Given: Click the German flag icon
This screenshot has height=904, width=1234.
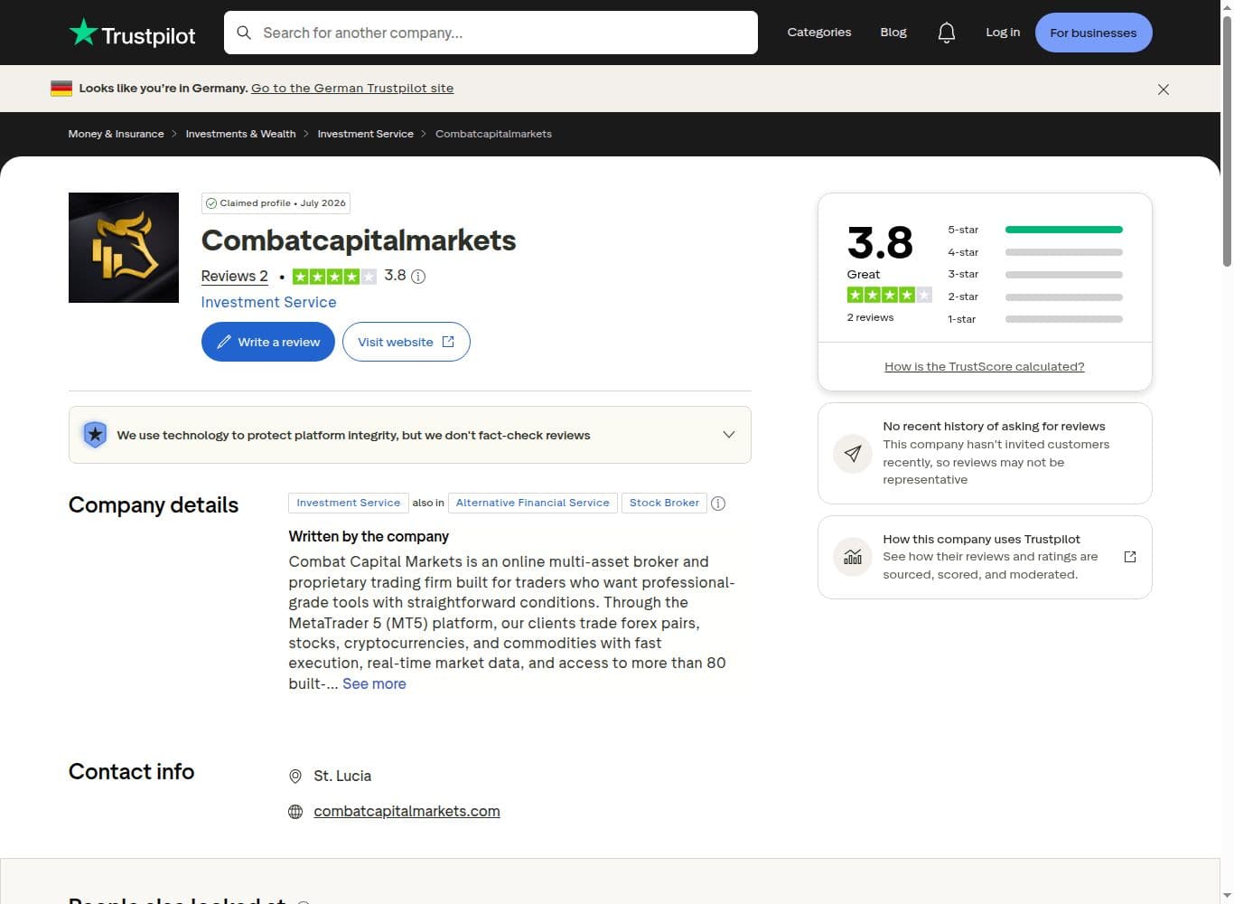Looking at the screenshot, I should coord(61,89).
